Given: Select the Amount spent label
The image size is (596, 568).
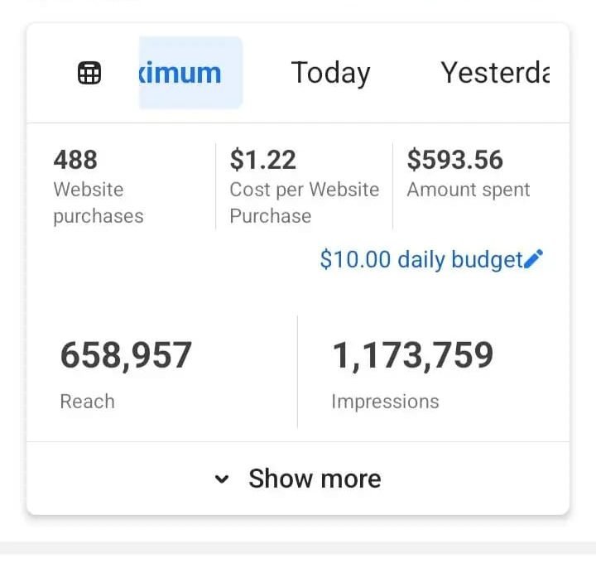Looking at the screenshot, I should pos(468,190).
